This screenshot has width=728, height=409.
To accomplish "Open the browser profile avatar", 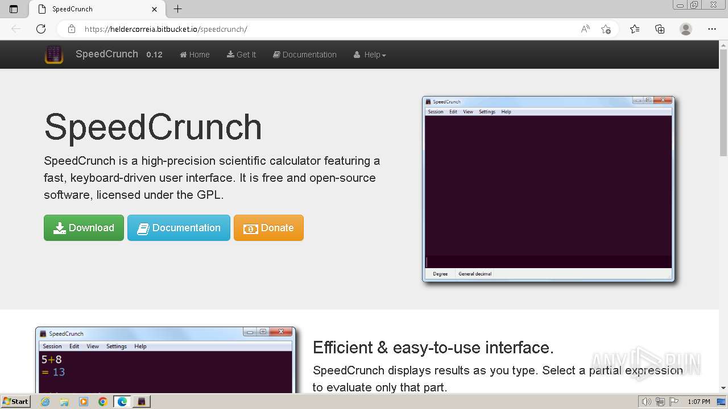I will pos(686,29).
